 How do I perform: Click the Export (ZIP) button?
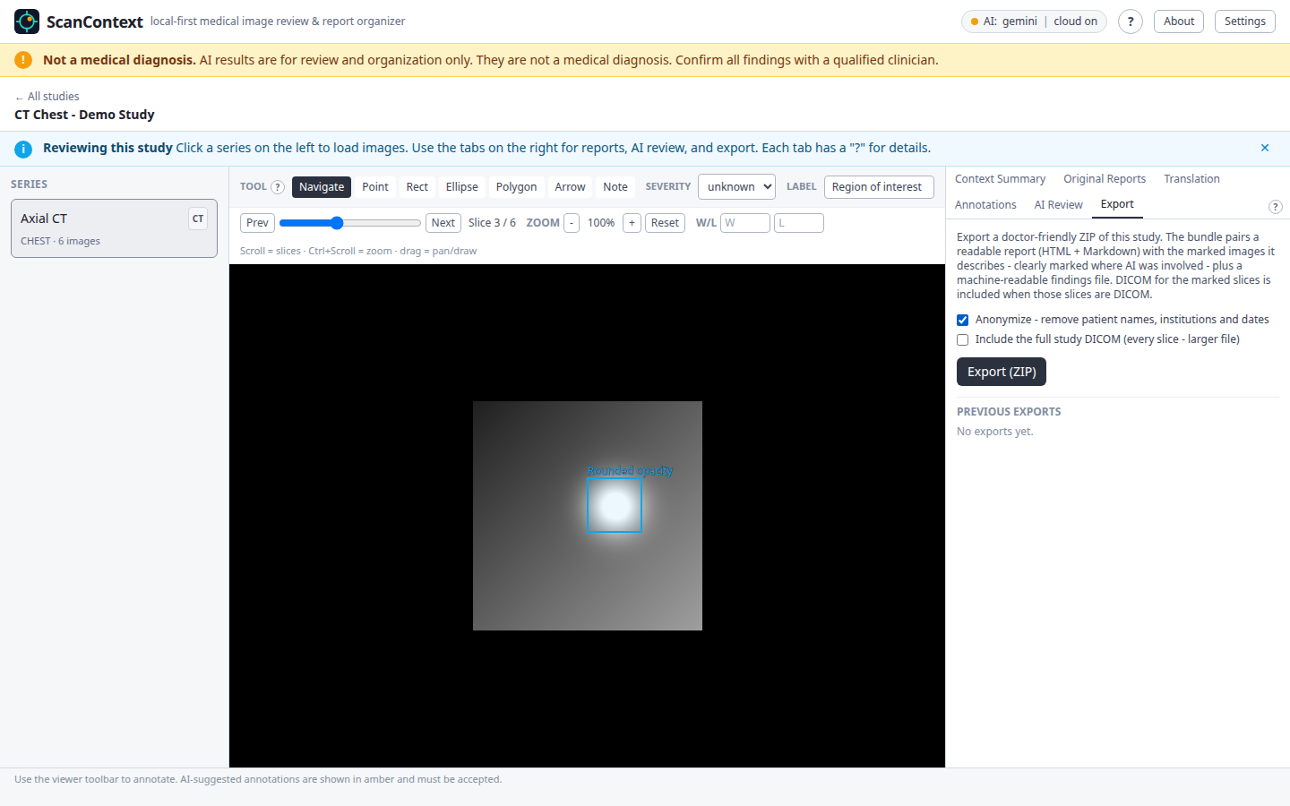1002,372
